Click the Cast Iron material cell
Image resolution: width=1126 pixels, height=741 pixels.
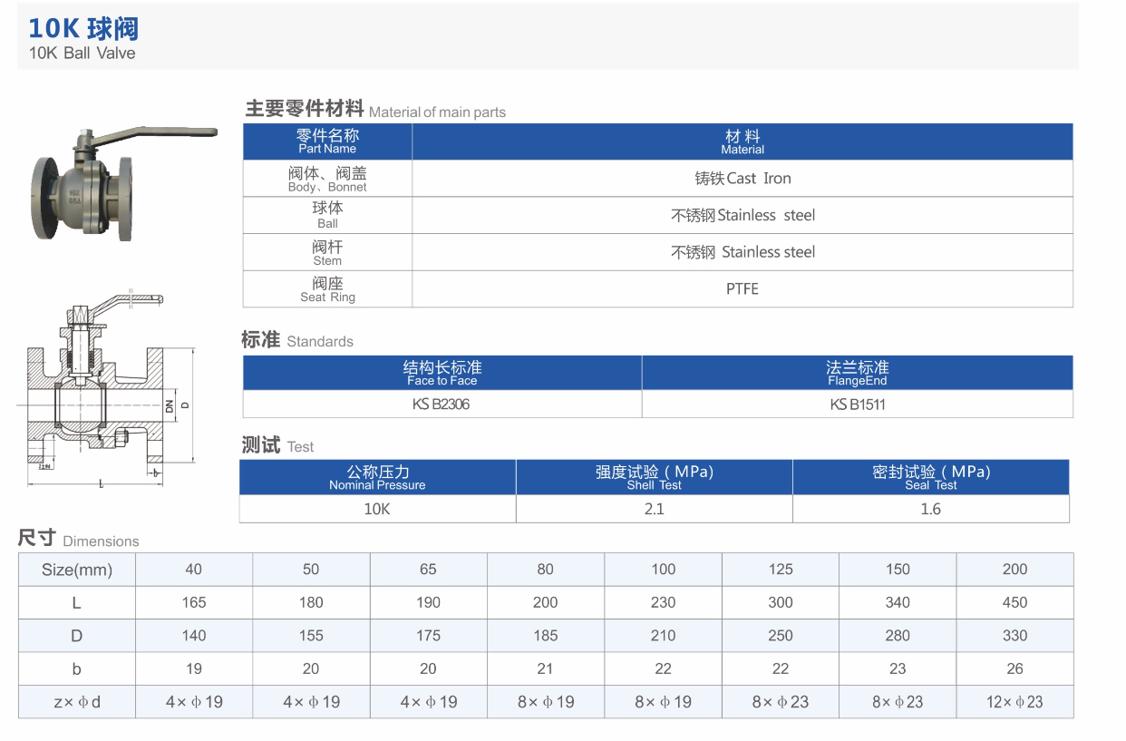point(742,178)
